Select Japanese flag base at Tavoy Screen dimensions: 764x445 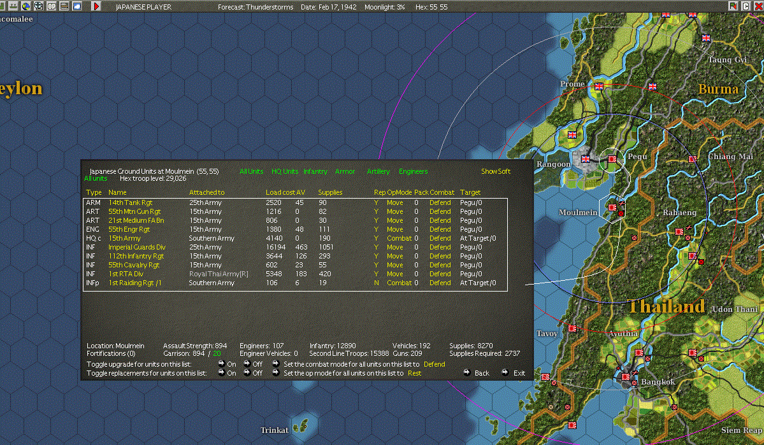click(572, 328)
